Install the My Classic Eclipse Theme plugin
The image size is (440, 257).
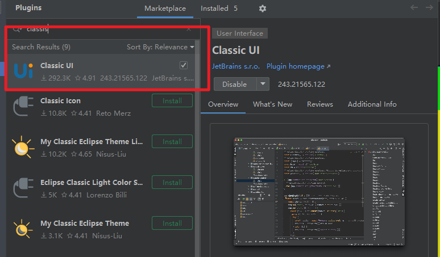click(x=172, y=224)
